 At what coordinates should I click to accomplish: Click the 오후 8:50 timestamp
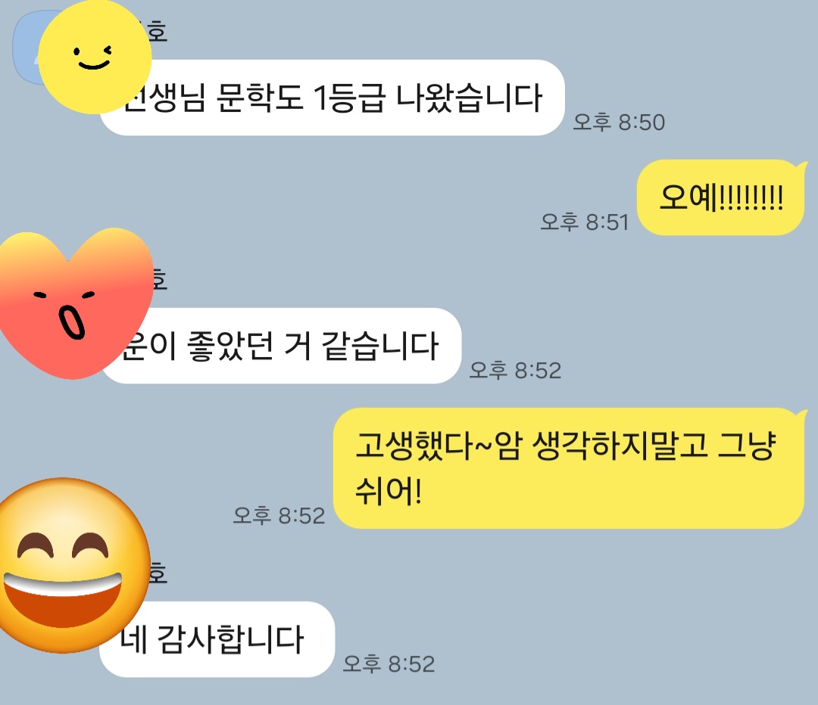pyautogui.click(x=619, y=123)
